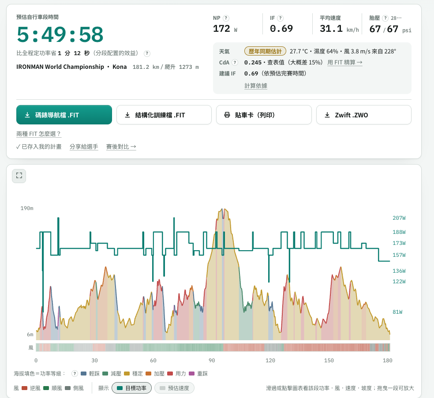Image resolution: width=434 pixels, height=398 pixels.
Task: Toggle the 預估速度 display chip
Action: 174,388
